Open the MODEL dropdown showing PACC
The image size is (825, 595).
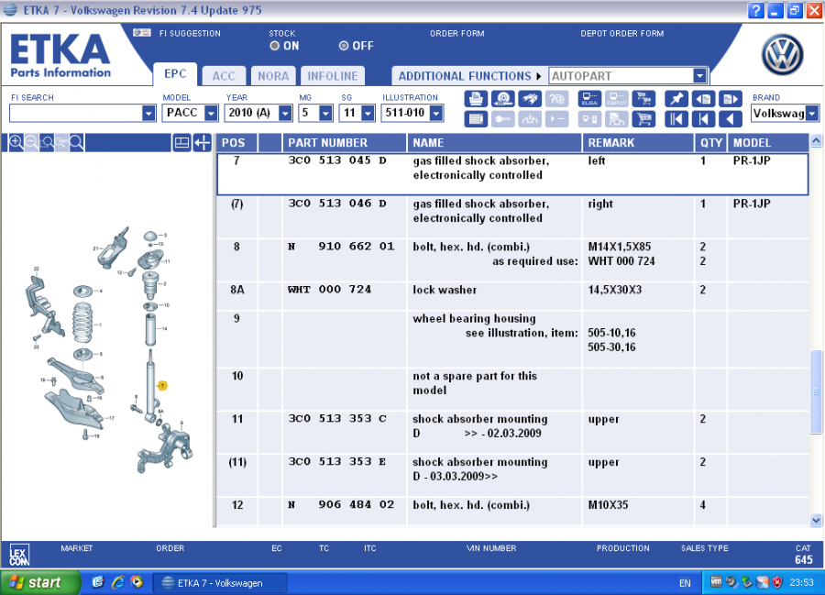pyautogui.click(x=190, y=114)
